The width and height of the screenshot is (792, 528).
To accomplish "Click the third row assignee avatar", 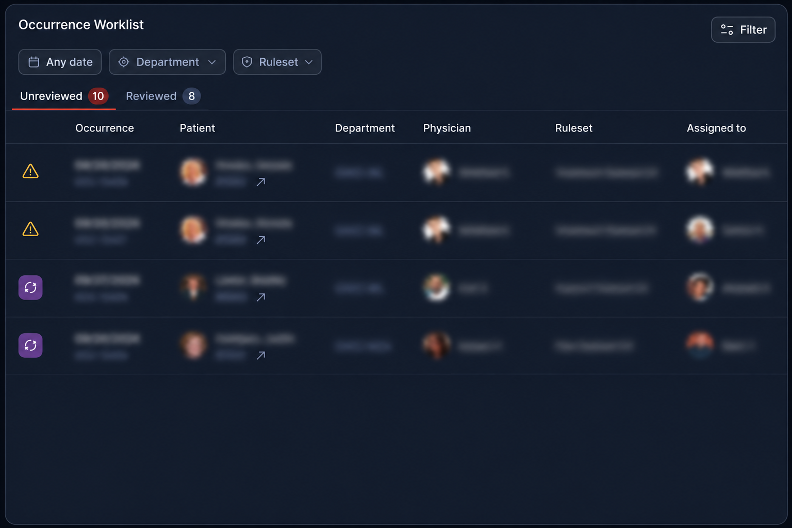I will (x=700, y=288).
